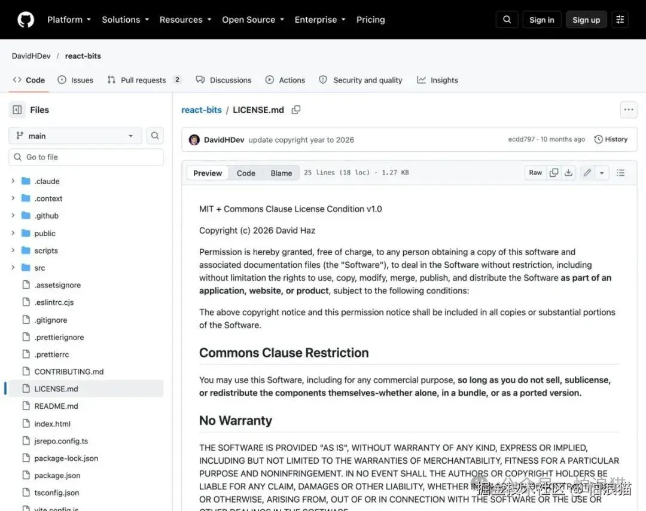Click the History clock link

click(x=611, y=139)
